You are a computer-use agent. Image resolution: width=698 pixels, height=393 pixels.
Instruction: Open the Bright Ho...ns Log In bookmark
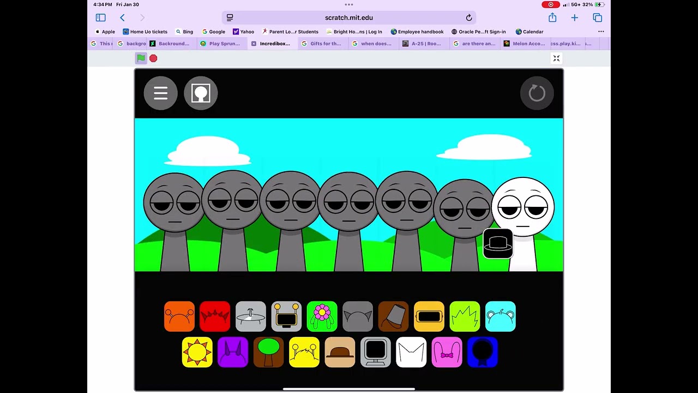354,32
